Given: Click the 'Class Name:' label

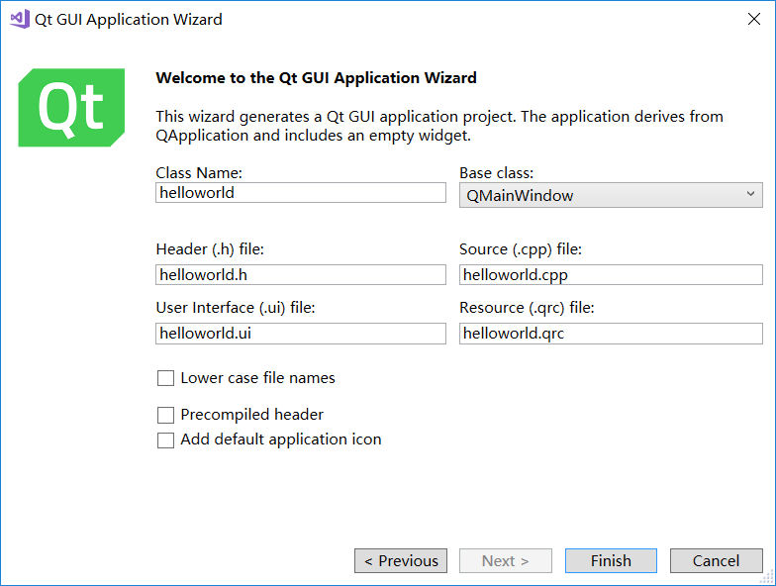Looking at the screenshot, I should click(199, 172).
